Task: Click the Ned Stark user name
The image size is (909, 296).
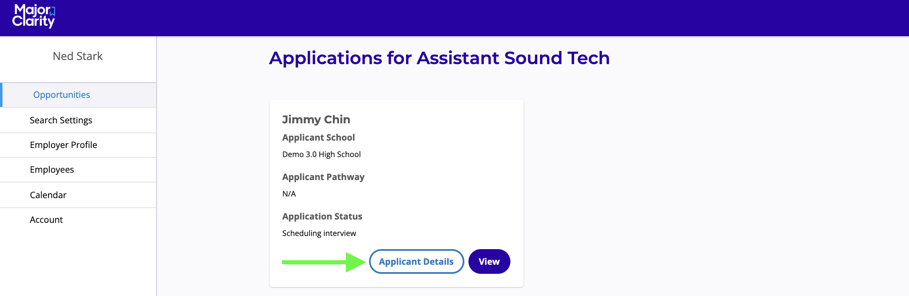Action: pyautogui.click(x=78, y=56)
